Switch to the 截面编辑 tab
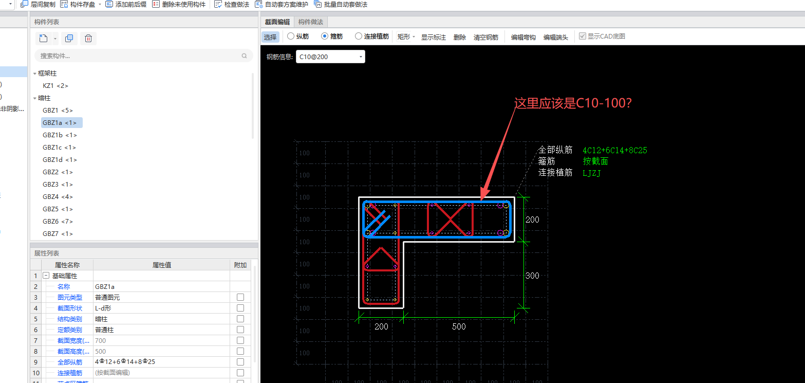 tap(277, 22)
